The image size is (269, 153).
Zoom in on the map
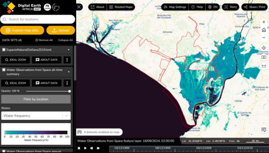click(x=264, y=22)
